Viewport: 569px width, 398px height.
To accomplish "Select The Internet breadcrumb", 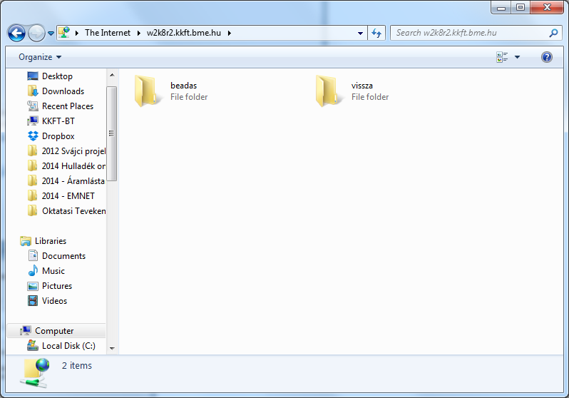I will pos(108,33).
